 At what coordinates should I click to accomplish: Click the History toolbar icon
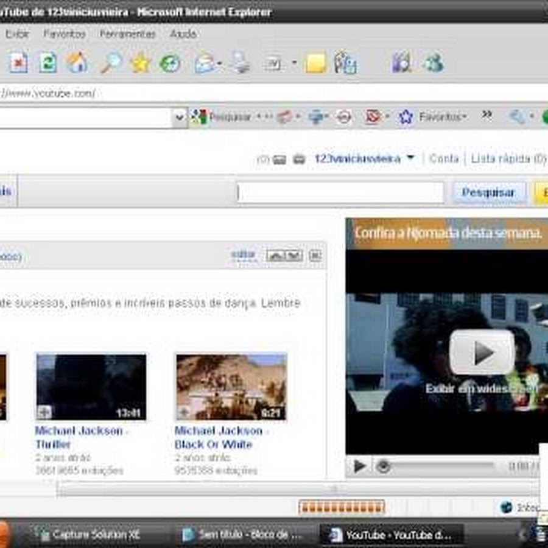point(170,63)
